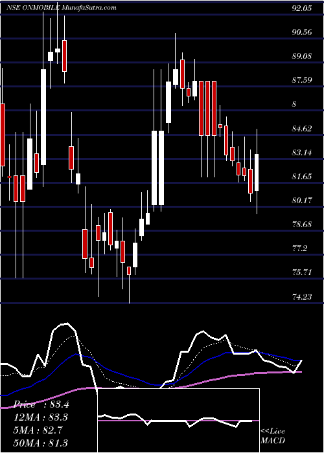324x453 pixels.
Task: Click the <<Live MACD label
Action: click(x=273, y=436)
